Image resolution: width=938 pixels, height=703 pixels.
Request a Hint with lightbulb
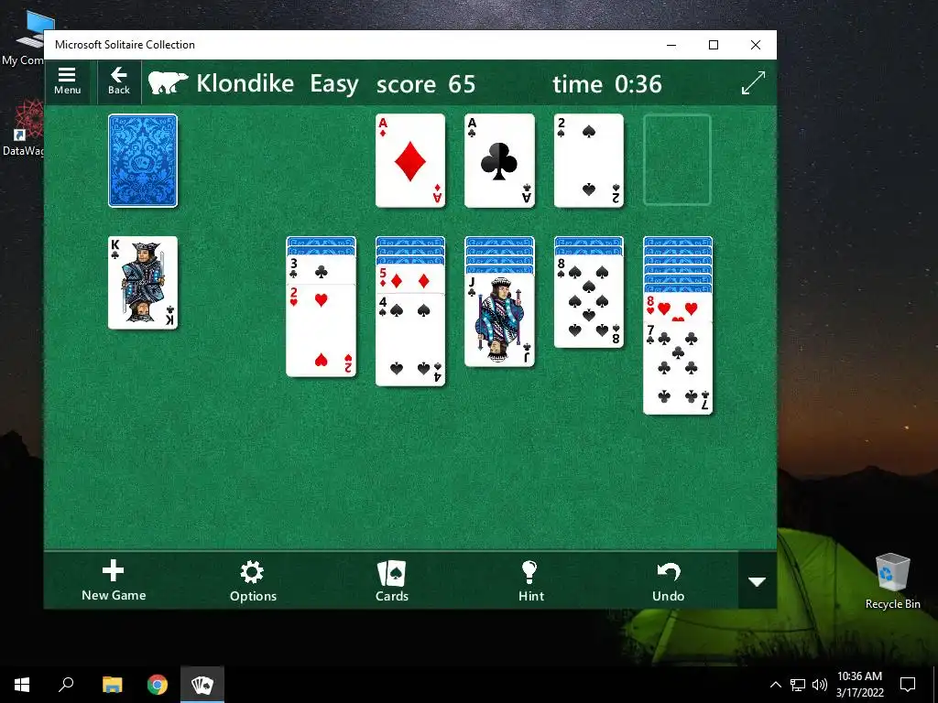coord(531,580)
